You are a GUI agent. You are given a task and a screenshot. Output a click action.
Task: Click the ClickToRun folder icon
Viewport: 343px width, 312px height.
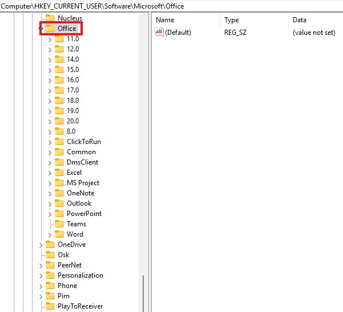59,142
